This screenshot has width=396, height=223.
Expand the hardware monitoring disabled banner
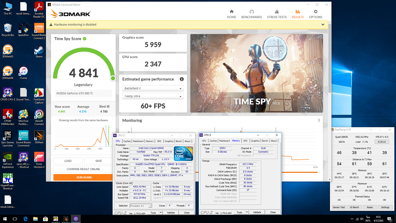(323, 25)
